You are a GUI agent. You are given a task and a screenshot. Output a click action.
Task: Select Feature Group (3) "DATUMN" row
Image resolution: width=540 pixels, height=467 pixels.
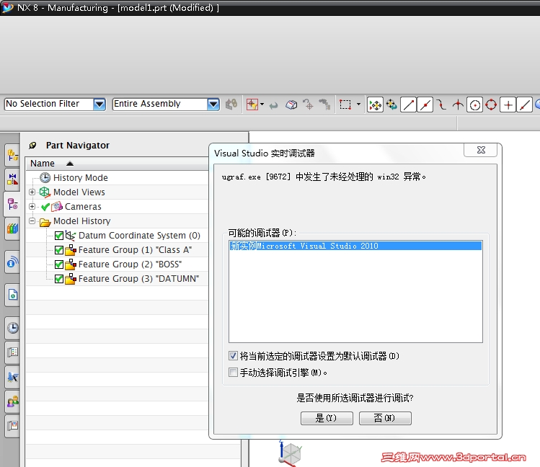(138, 279)
